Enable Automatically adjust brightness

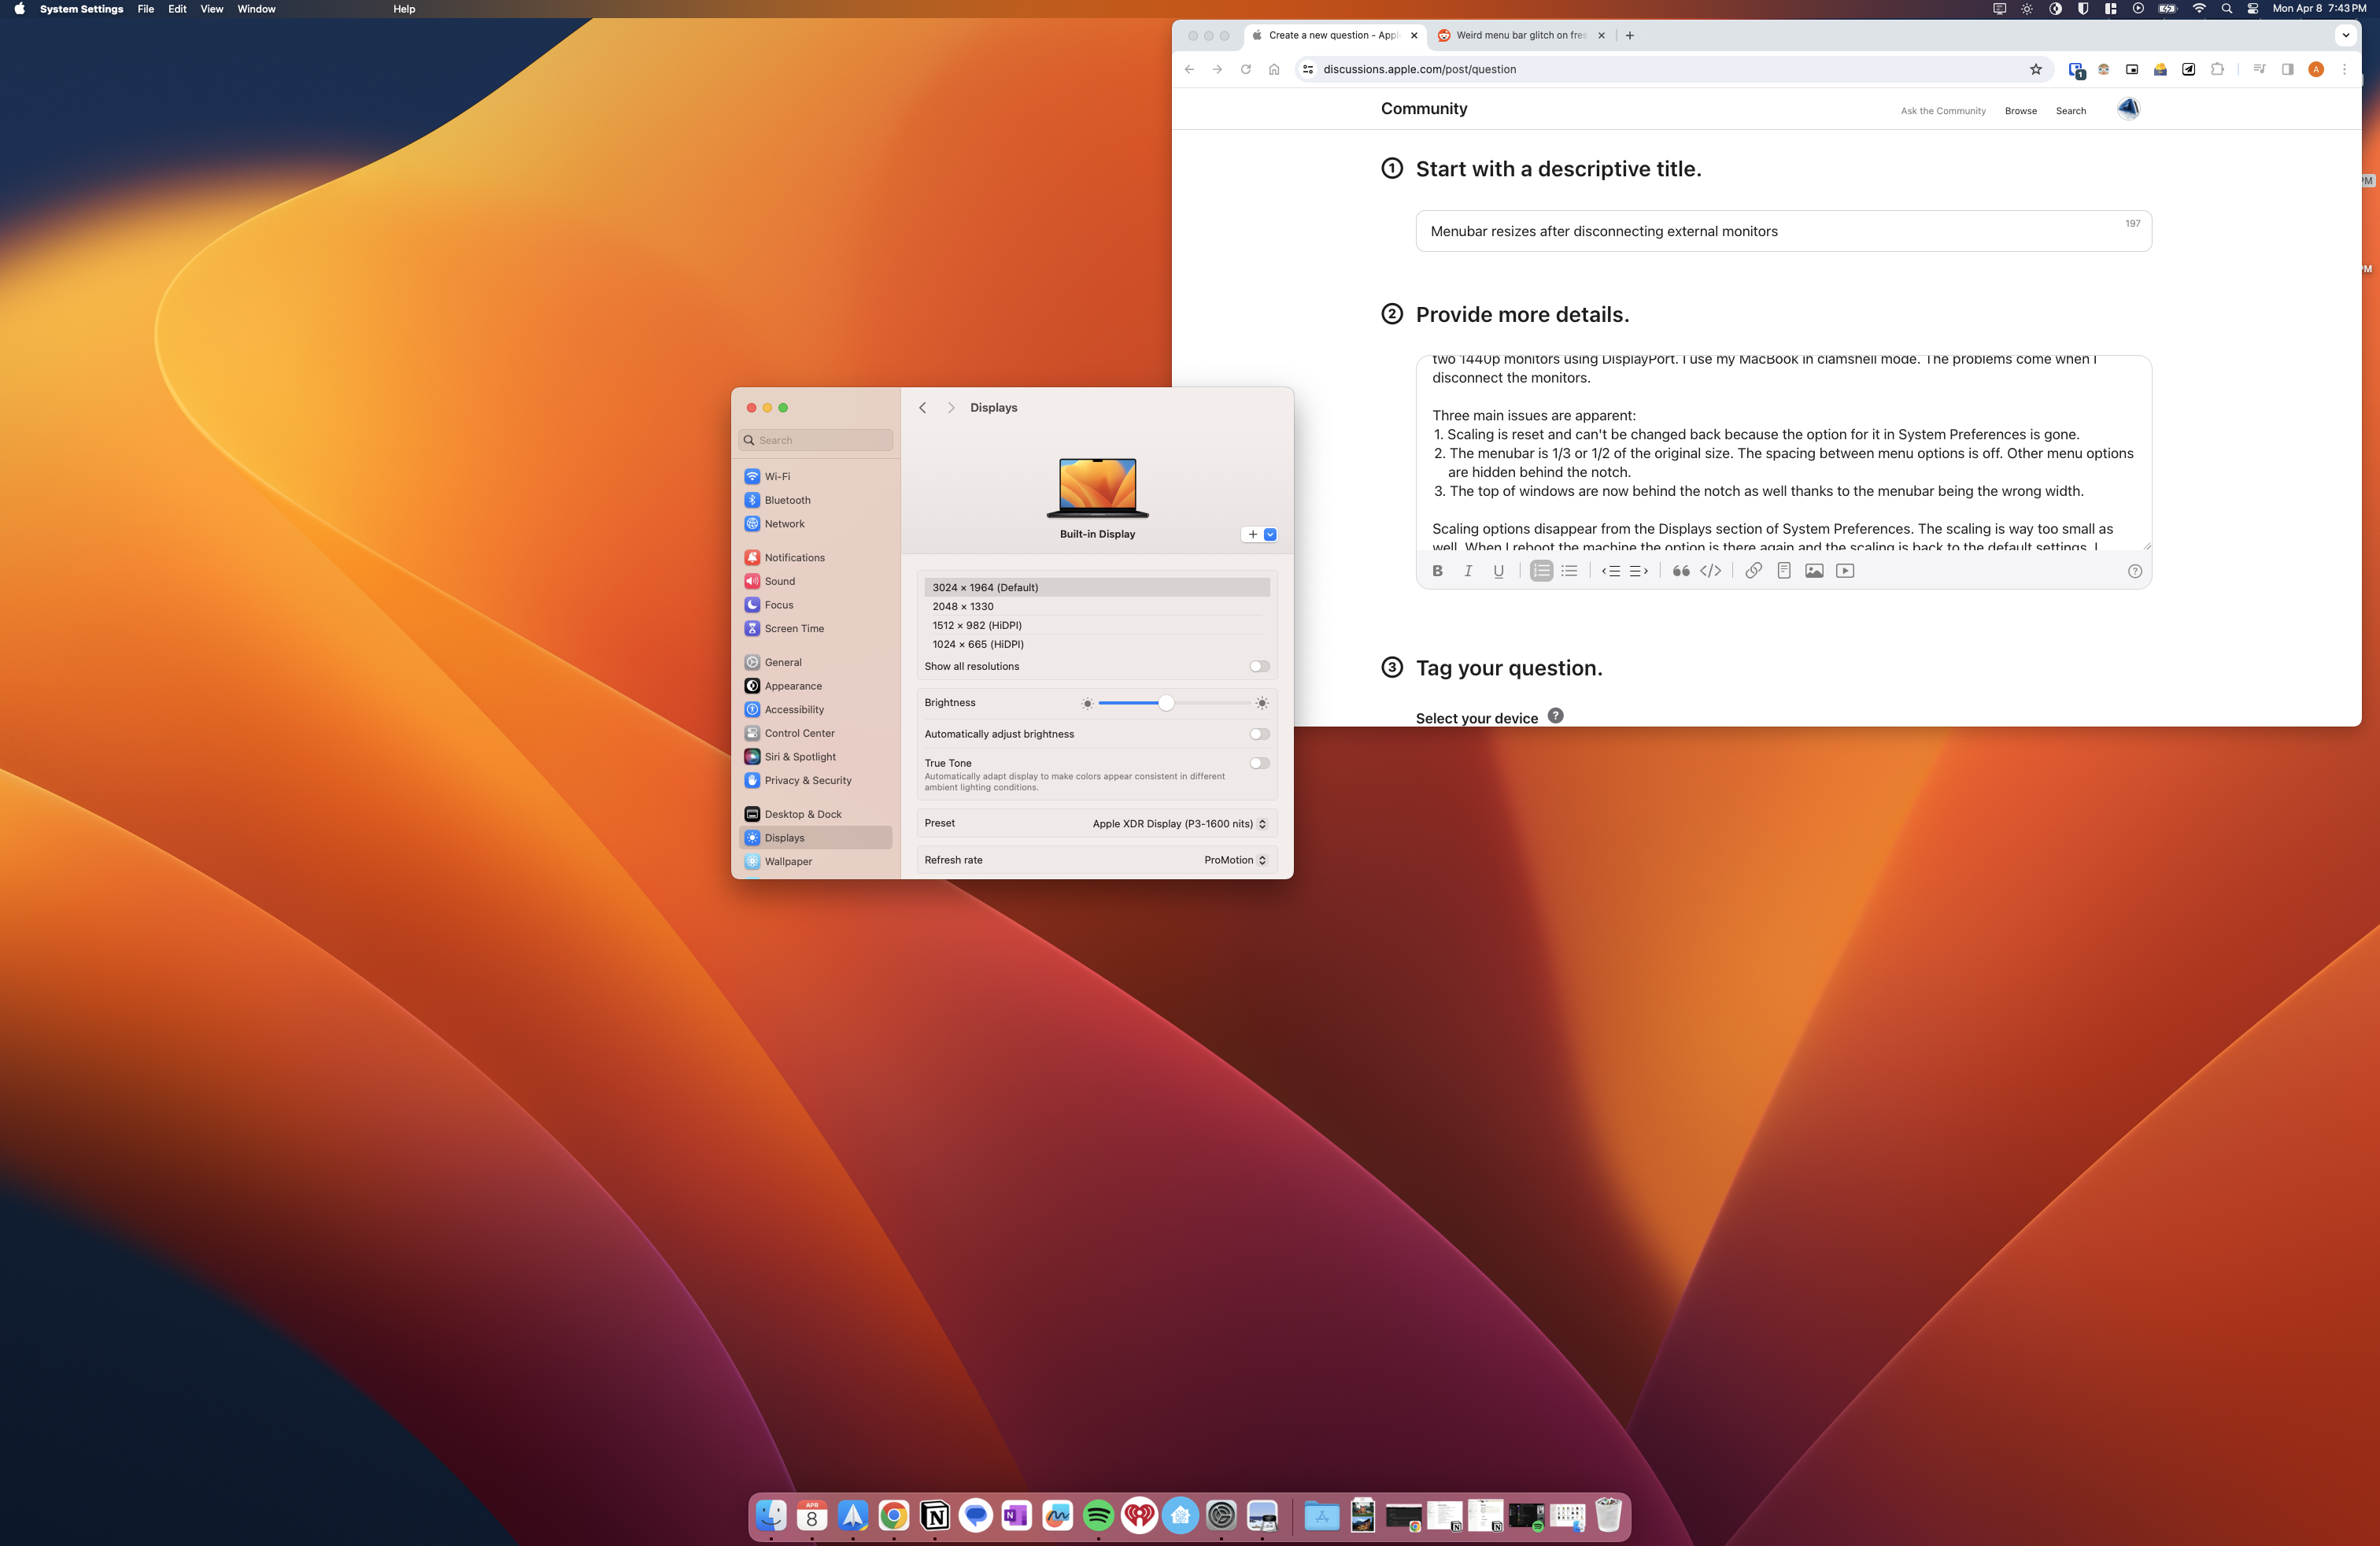pos(1259,734)
